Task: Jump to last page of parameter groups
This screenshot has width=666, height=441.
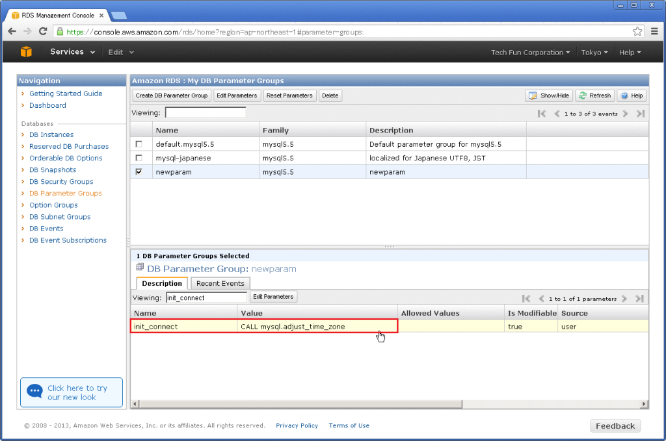Action: coord(641,114)
